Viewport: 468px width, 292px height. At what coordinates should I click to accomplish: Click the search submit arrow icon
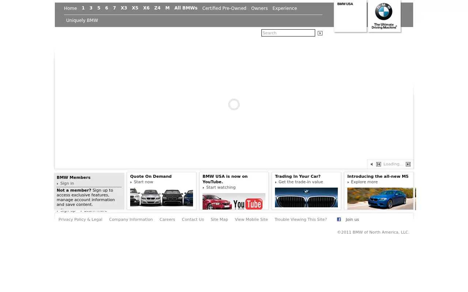tap(320, 33)
